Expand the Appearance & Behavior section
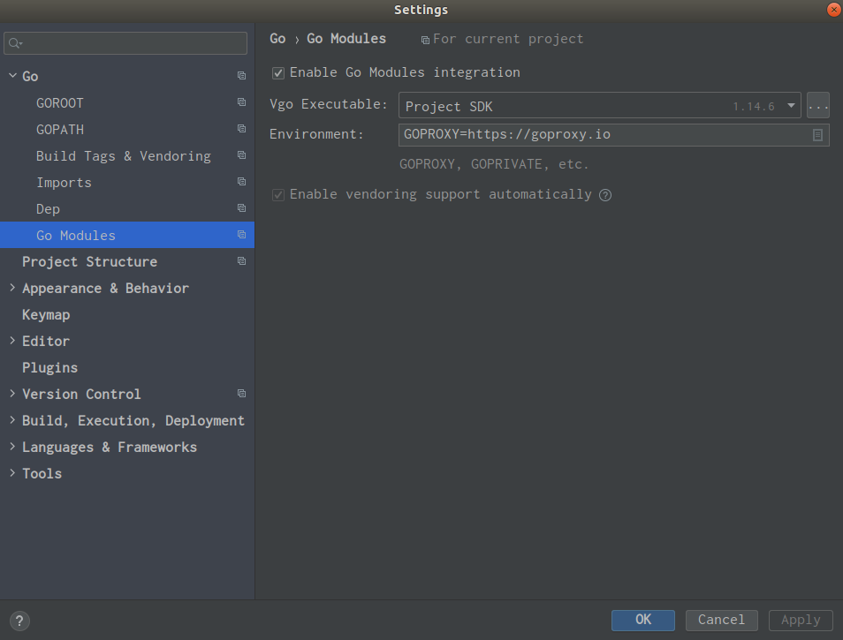 coord(12,288)
